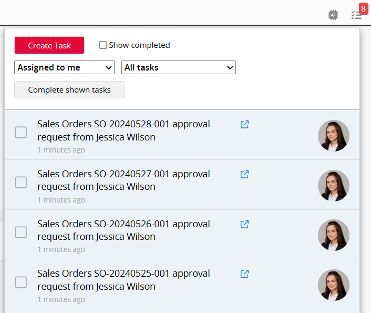Open the AI assistant chip icon
Viewport: 371px width, 313px height.
tap(333, 15)
